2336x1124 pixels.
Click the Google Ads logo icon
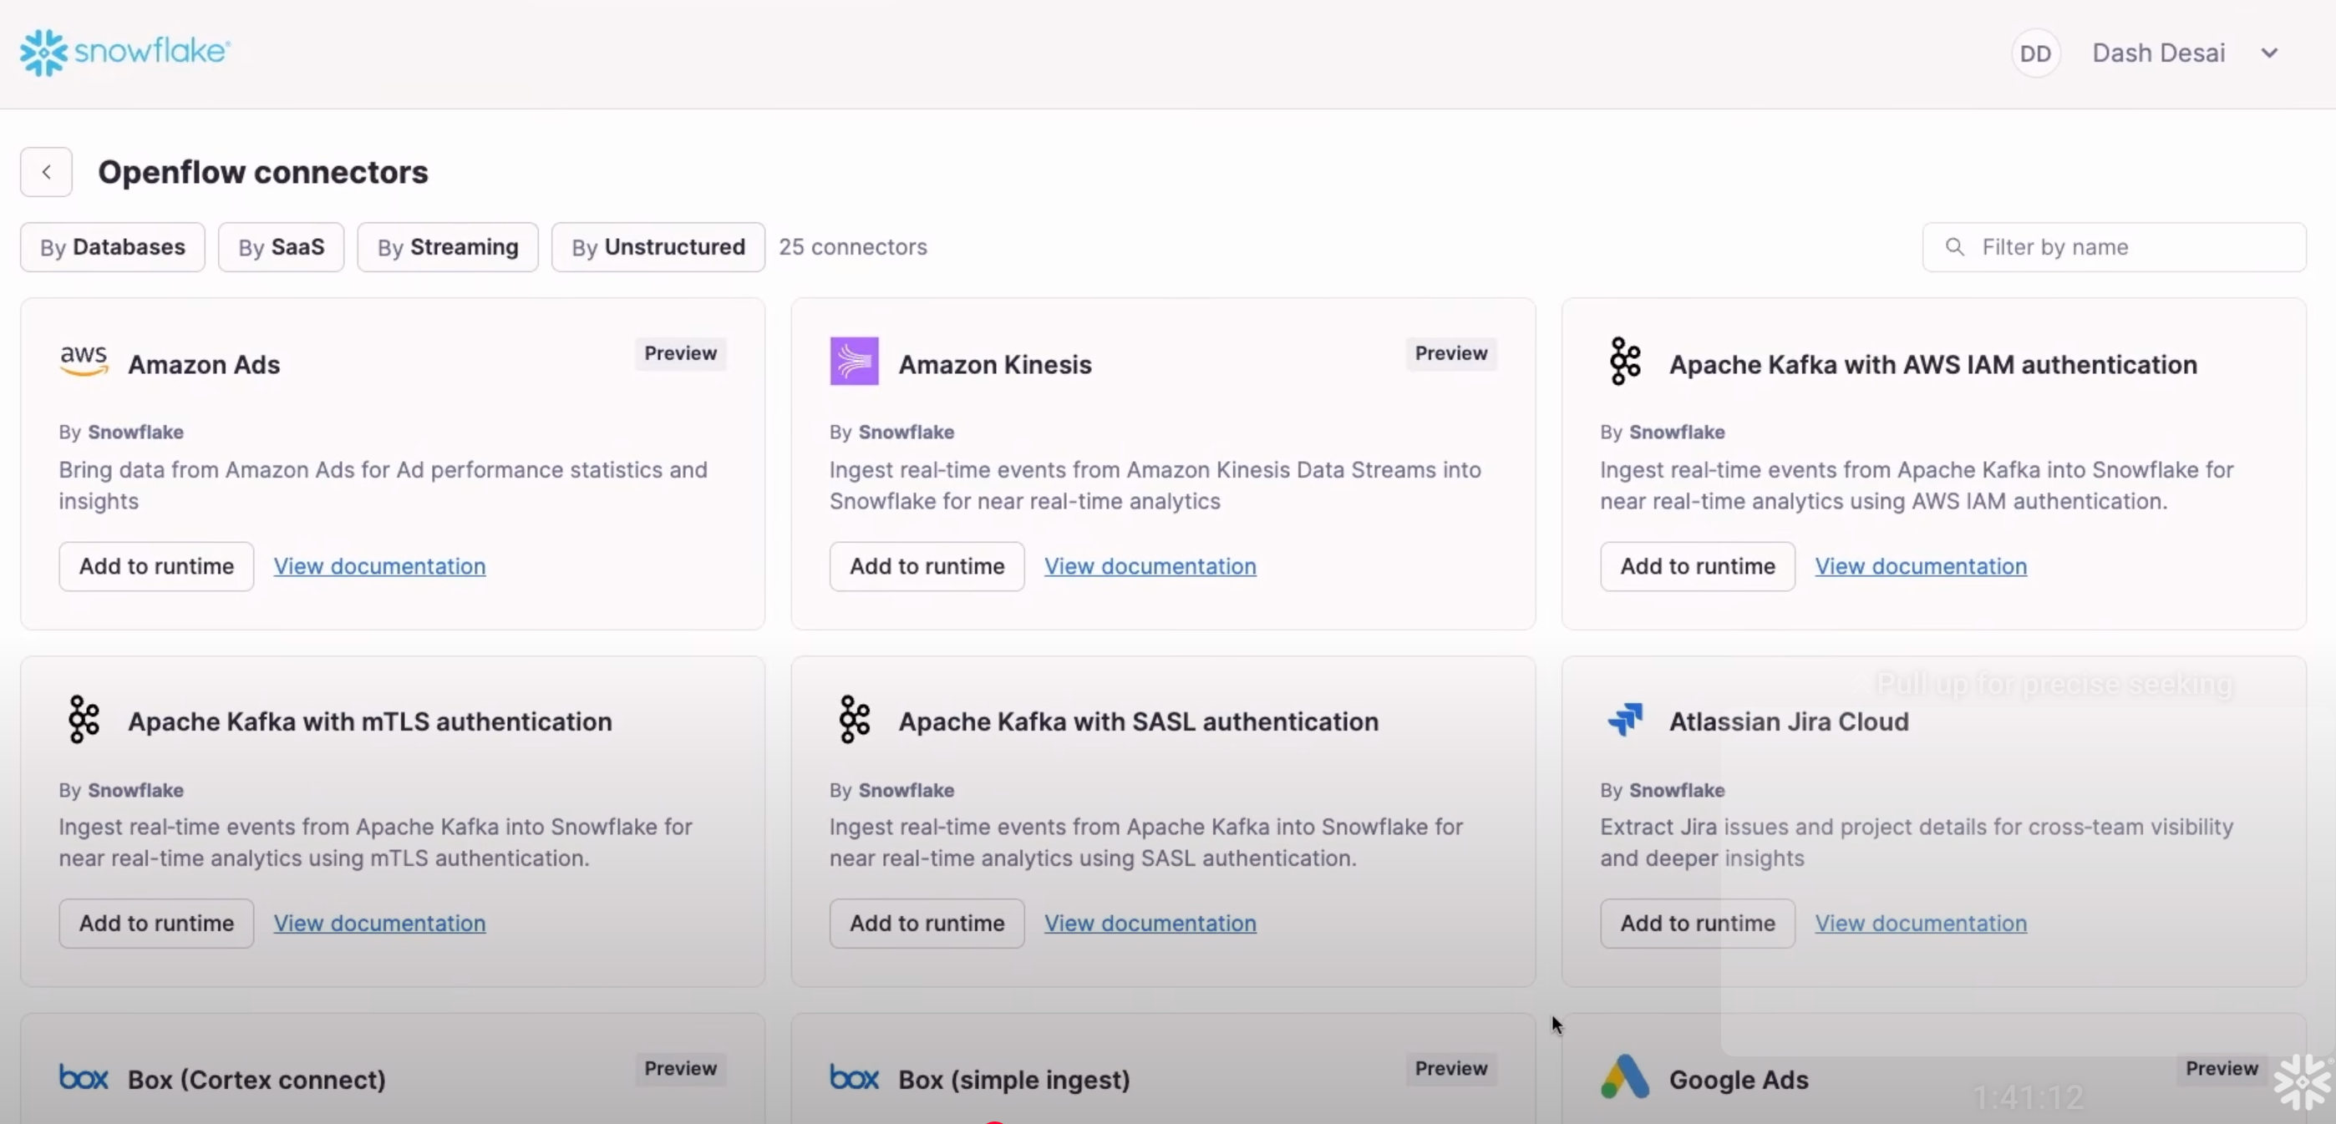point(1625,1077)
